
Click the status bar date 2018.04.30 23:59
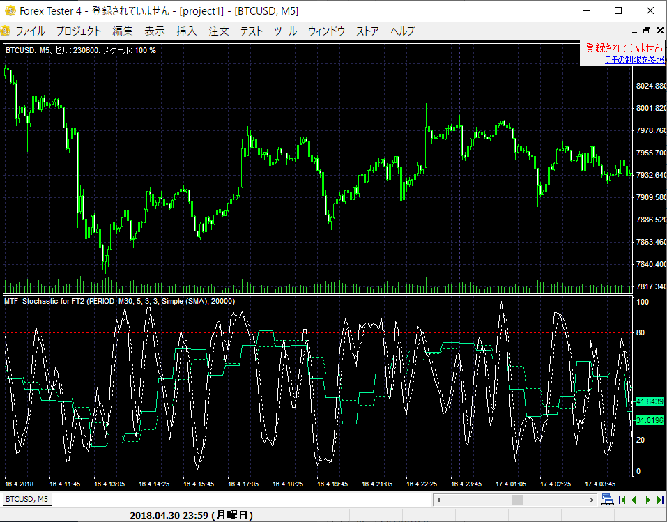[x=191, y=515]
